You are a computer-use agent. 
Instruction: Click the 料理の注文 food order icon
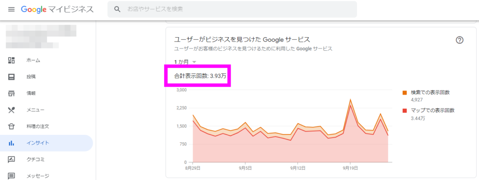tap(11, 126)
